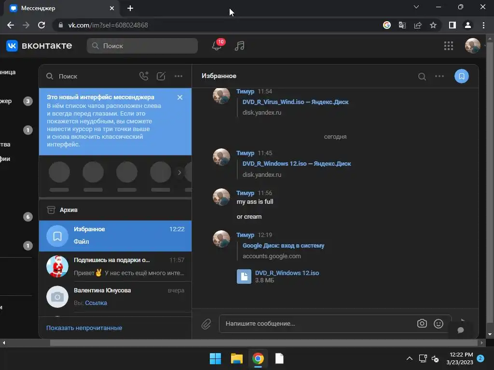Open Chrome profile button
This screenshot has height=370, width=494.
coord(468,25)
